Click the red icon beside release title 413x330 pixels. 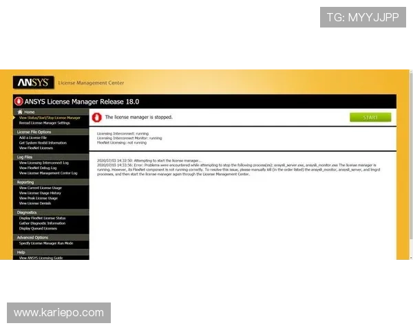(x=18, y=101)
